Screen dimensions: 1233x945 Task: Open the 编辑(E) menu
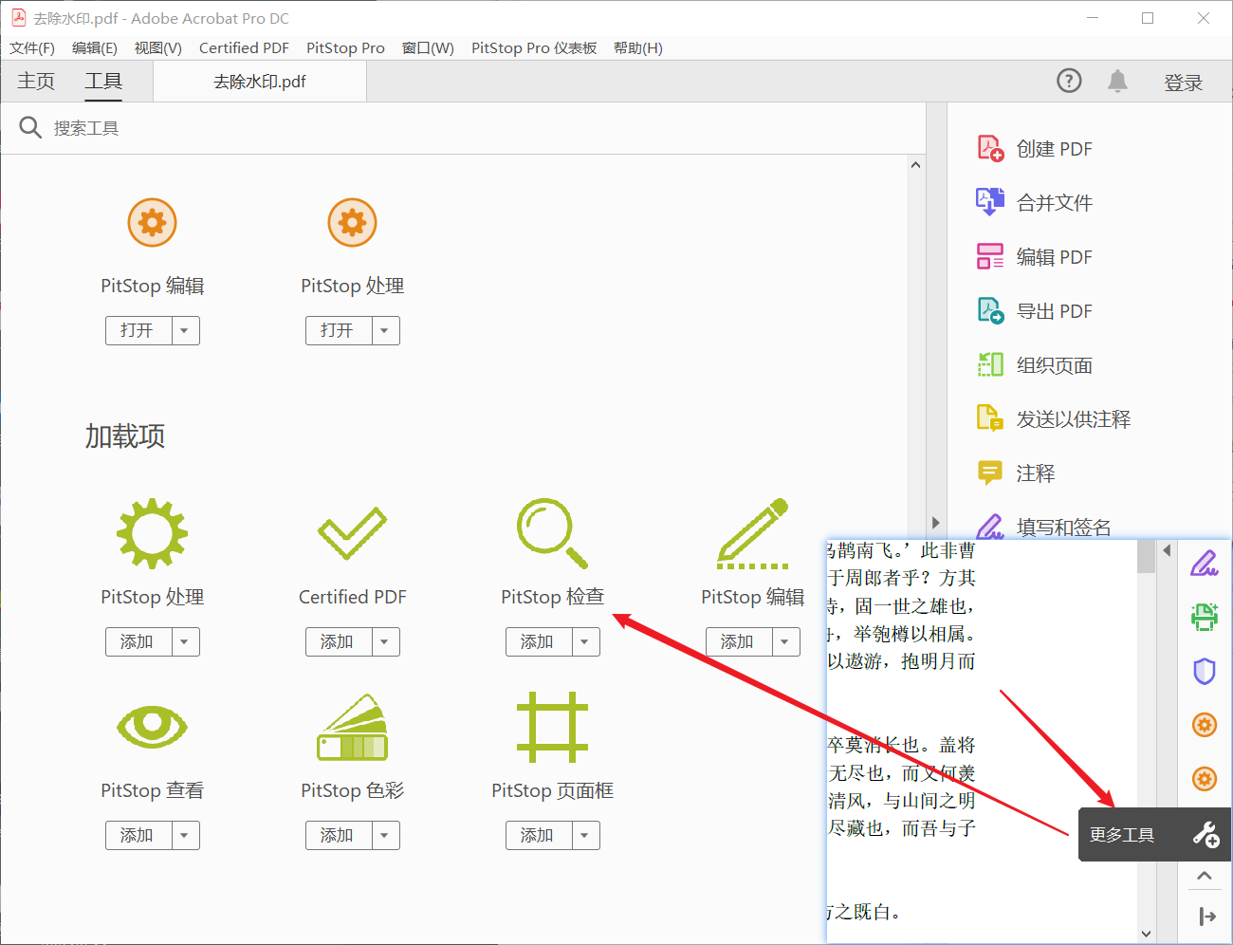coord(95,48)
